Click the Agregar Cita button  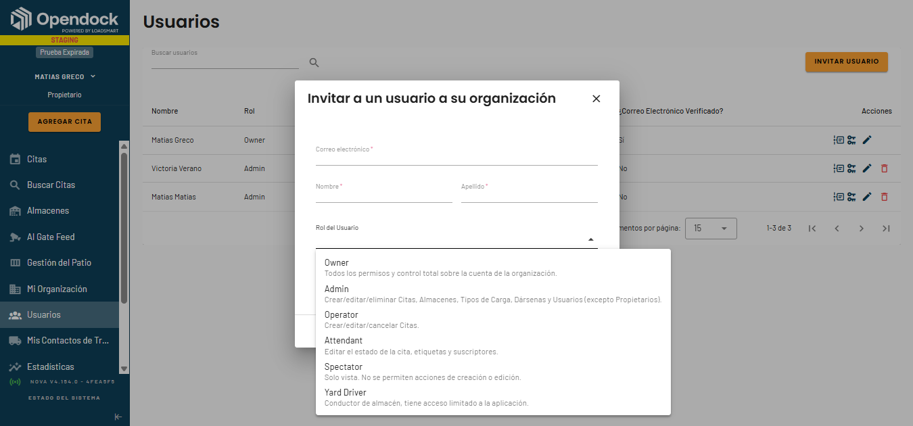coord(64,122)
